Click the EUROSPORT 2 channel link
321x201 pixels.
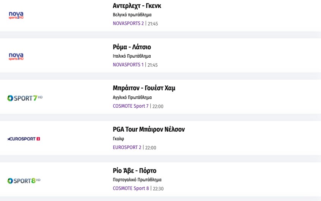pyautogui.click(x=127, y=148)
